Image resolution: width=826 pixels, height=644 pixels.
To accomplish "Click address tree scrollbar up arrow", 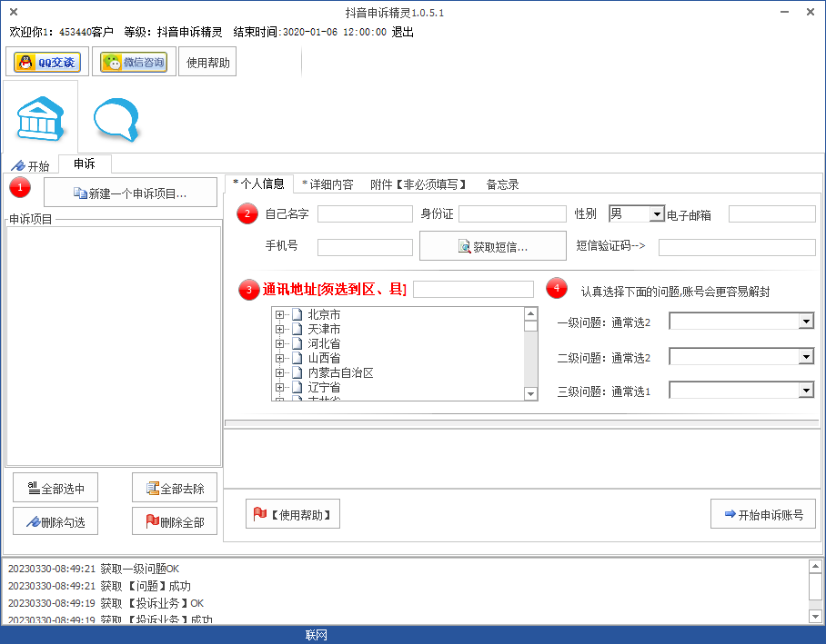I will coord(531,314).
